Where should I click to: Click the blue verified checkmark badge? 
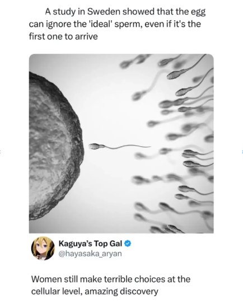pyautogui.click(x=128, y=244)
